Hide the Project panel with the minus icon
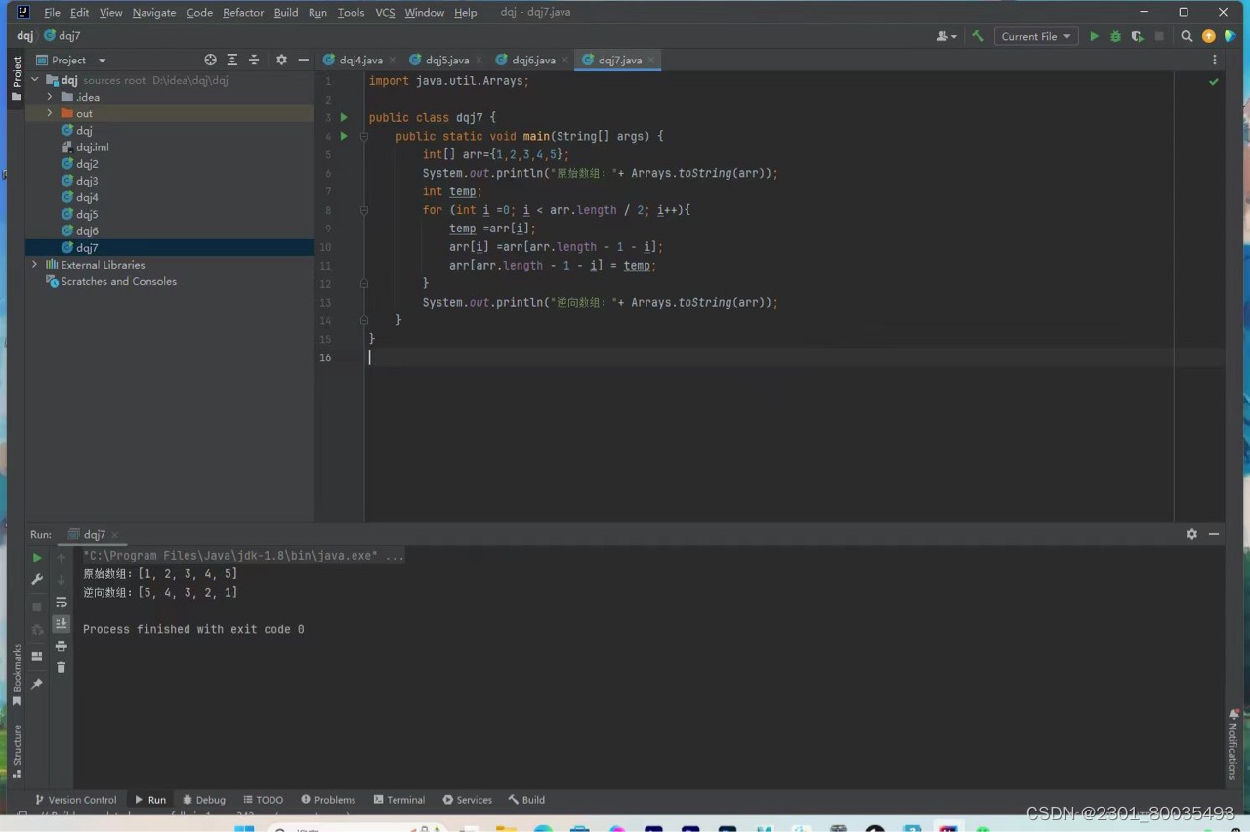 coord(303,60)
